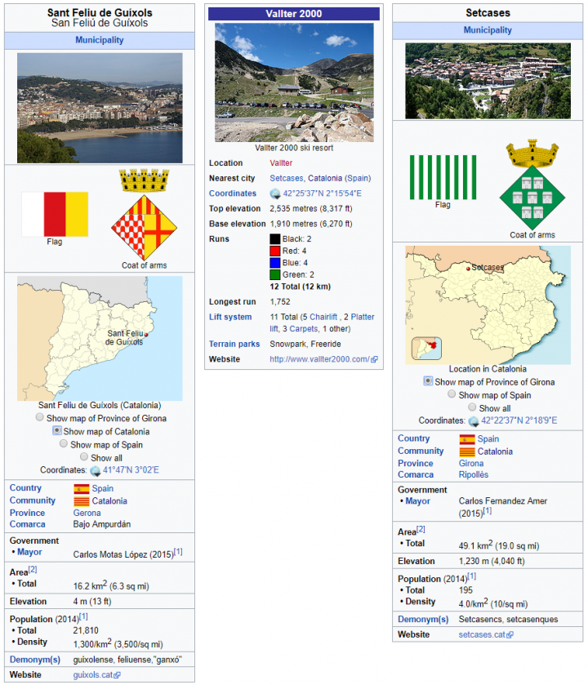Click Setcases elevation 1,230 m value

(x=492, y=562)
